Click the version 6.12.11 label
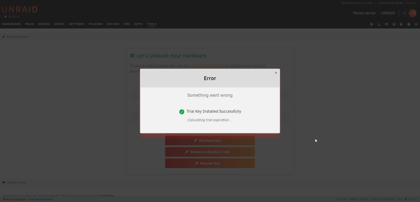Screen dimensions: 420x202 click(14, 17)
